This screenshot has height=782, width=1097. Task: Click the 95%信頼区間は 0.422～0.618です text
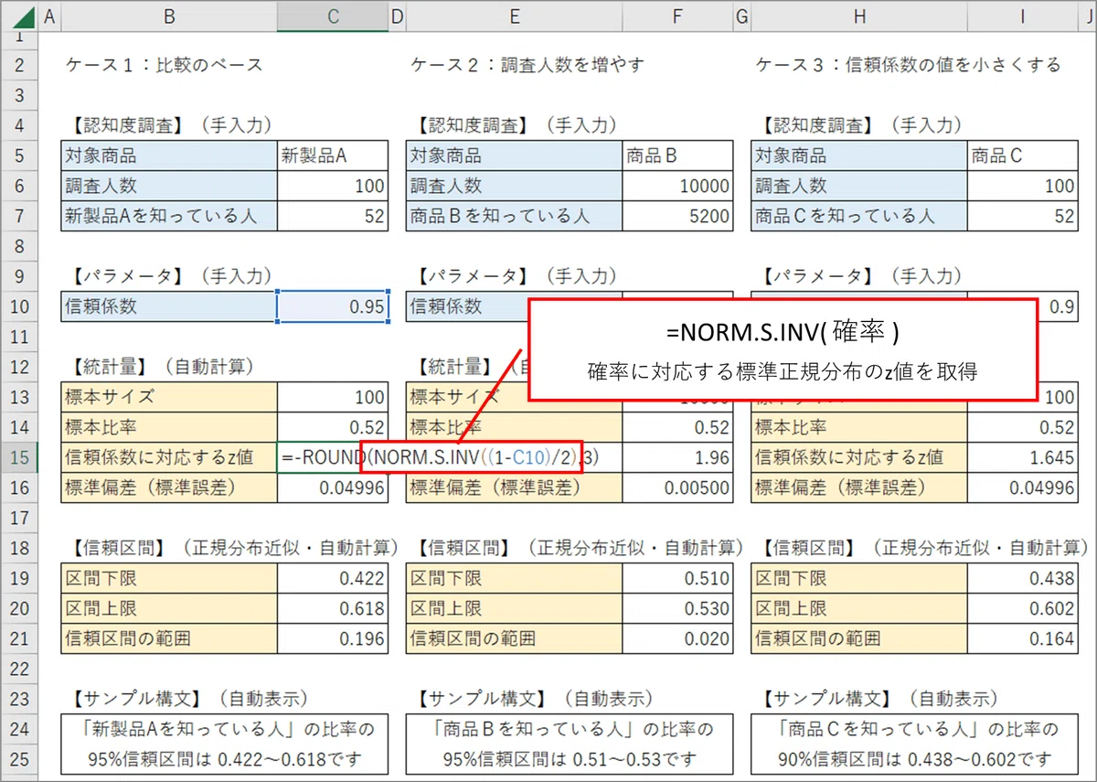[x=225, y=759]
